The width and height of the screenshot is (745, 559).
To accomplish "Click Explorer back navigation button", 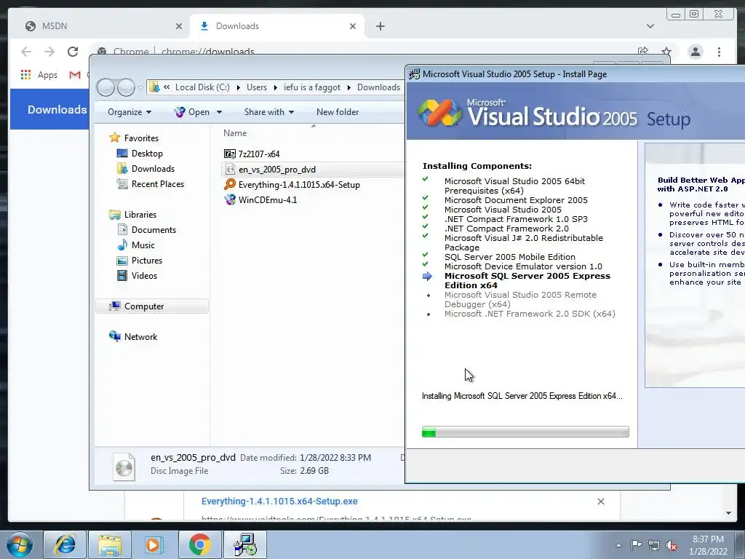I will click(105, 87).
